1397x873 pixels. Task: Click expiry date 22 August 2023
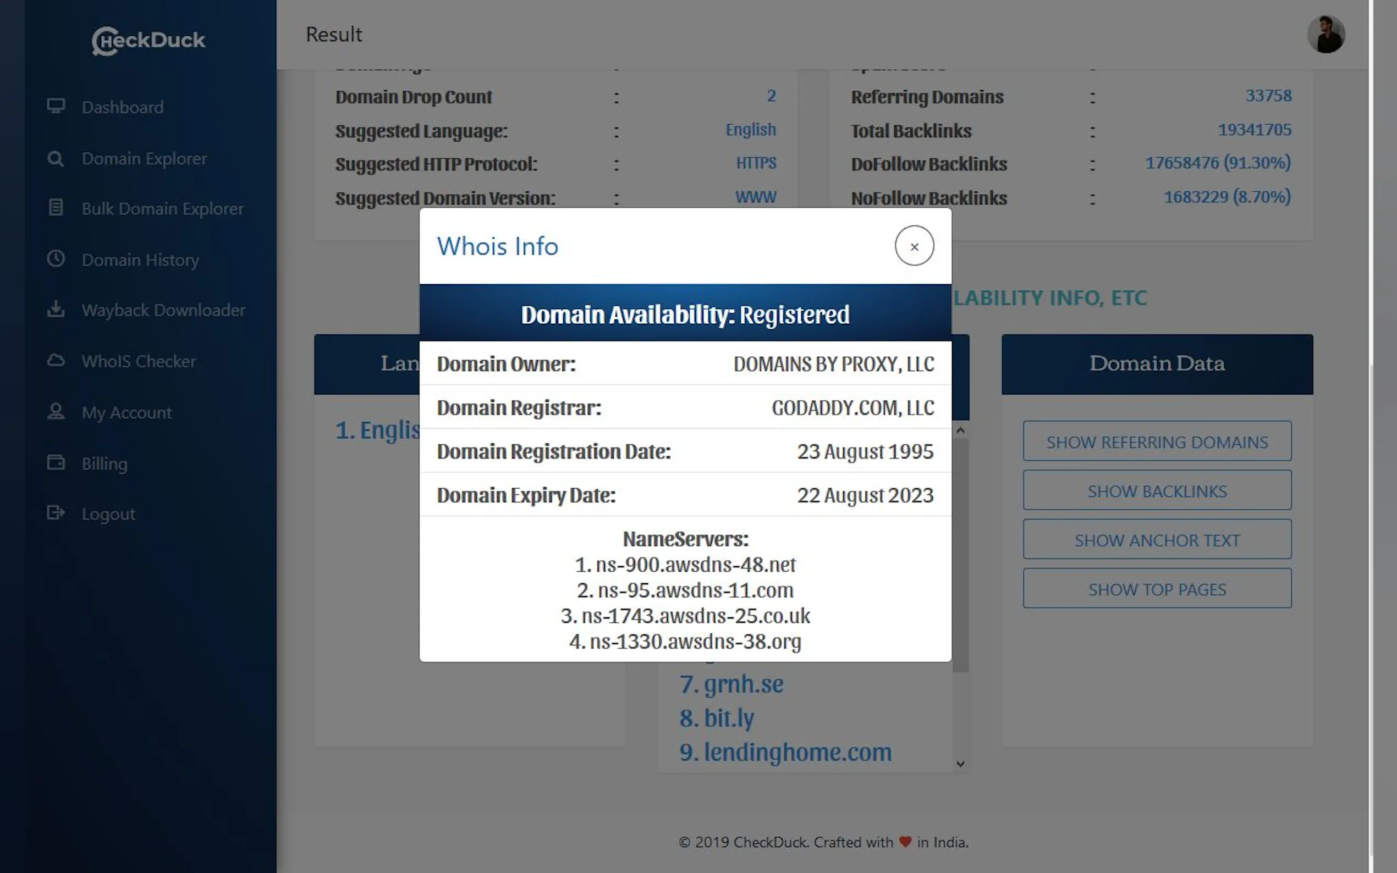click(x=865, y=495)
